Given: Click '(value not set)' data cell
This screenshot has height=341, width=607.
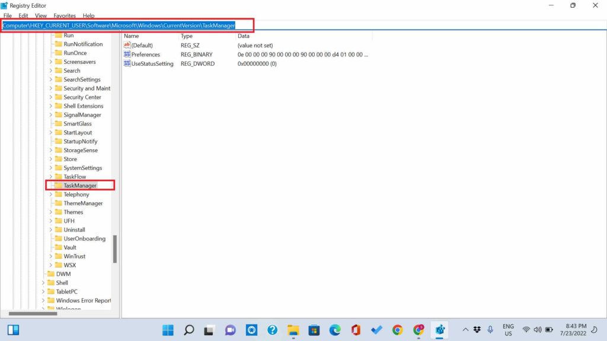Looking at the screenshot, I should (255, 45).
